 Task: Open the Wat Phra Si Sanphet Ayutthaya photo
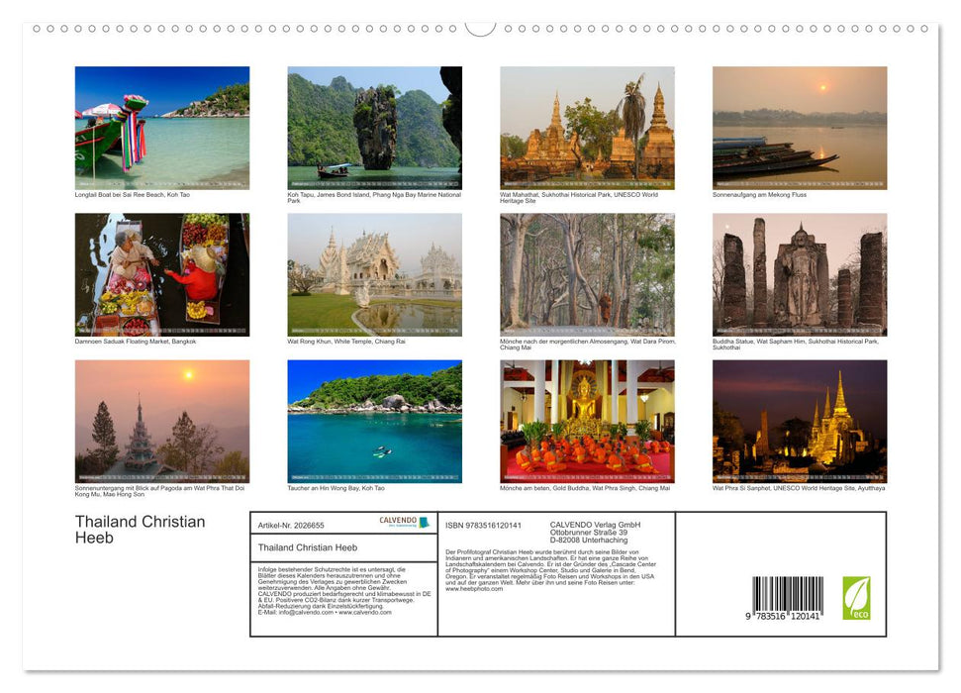[x=799, y=420]
